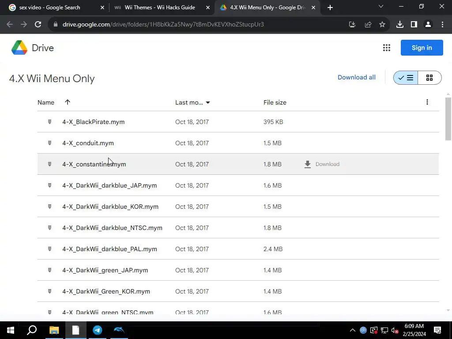The height and width of the screenshot is (339, 452).
Task: Select 4-X_DarkWii_green_JAP.mym file name
Action: tap(105, 270)
